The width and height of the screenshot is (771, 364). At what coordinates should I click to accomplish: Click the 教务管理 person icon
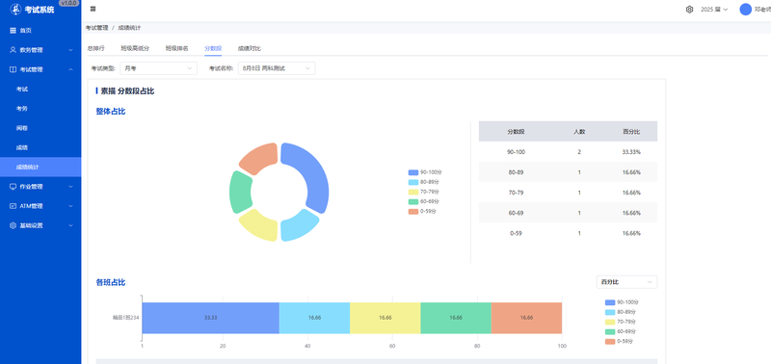pyautogui.click(x=13, y=50)
